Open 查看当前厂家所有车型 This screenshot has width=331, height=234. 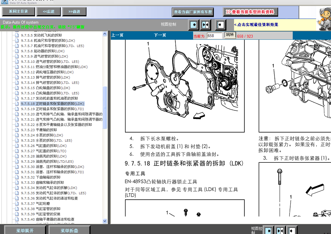click(x=193, y=12)
